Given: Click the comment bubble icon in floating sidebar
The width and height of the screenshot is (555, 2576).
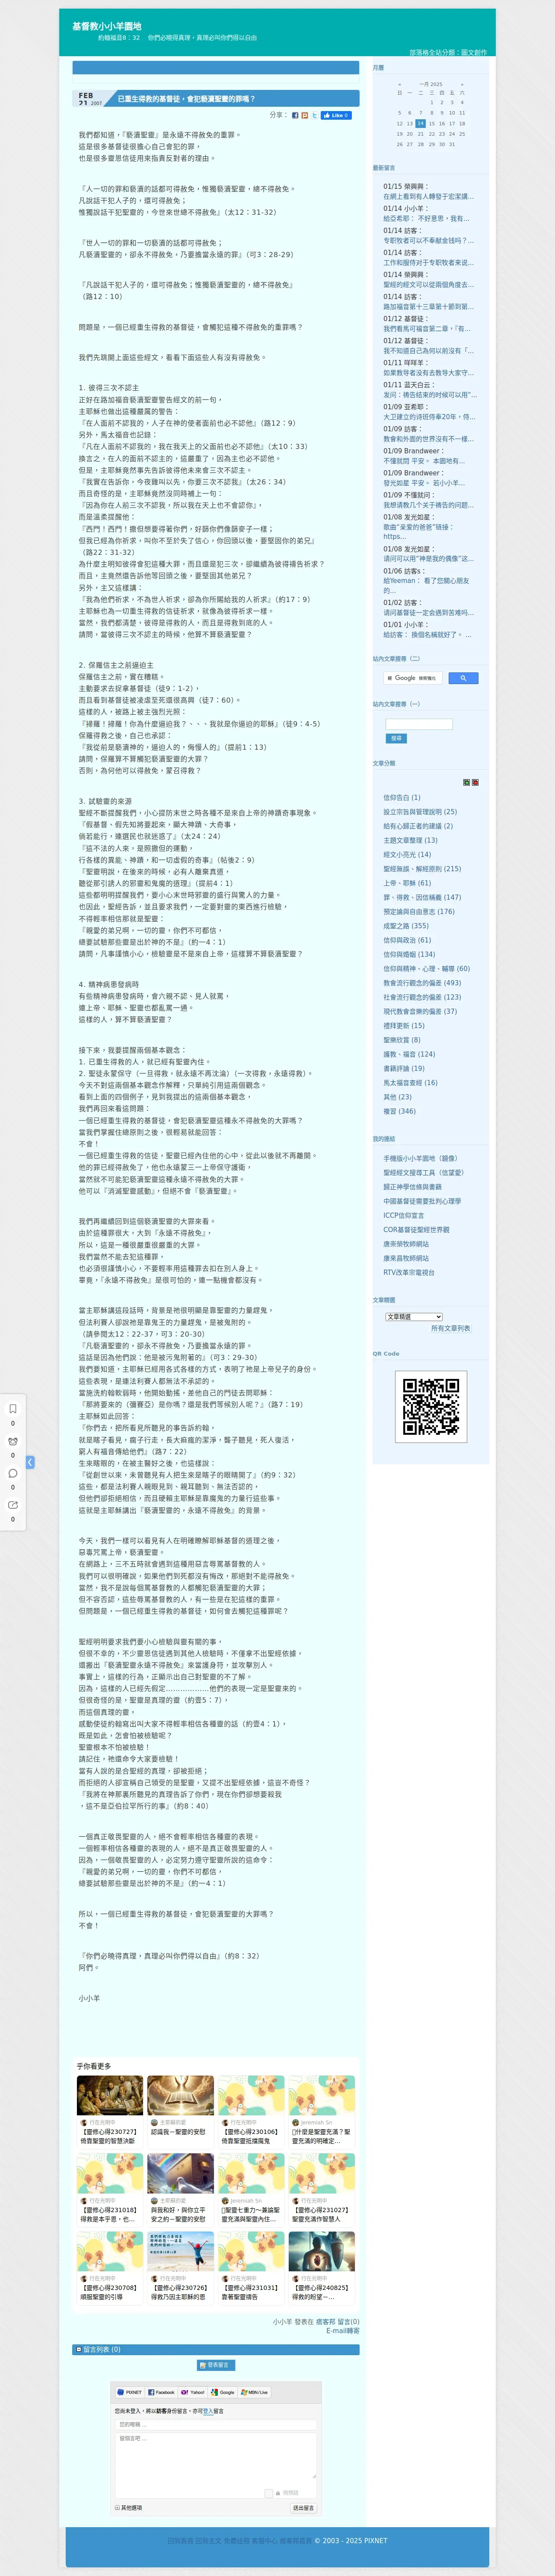Looking at the screenshot, I should (13, 1473).
